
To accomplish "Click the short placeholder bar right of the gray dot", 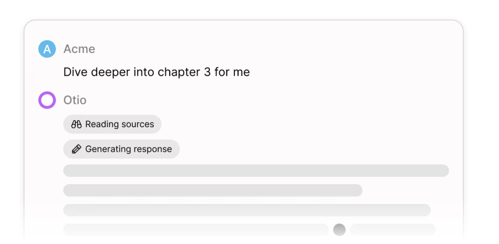I will tap(393, 230).
